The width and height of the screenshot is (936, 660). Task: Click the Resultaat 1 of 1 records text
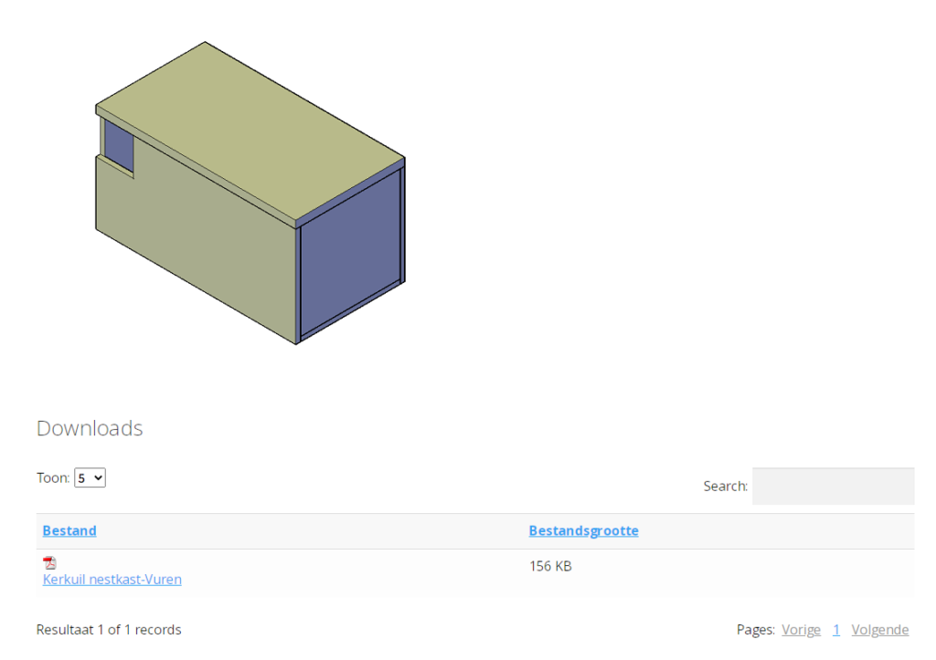pyautogui.click(x=109, y=630)
